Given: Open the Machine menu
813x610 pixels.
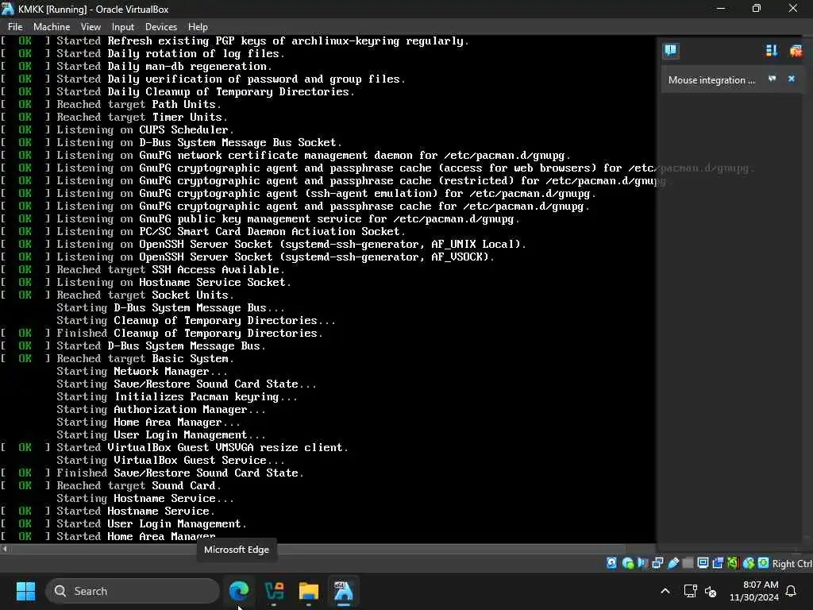Looking at the screenshot, I should [x=52, y=26].
